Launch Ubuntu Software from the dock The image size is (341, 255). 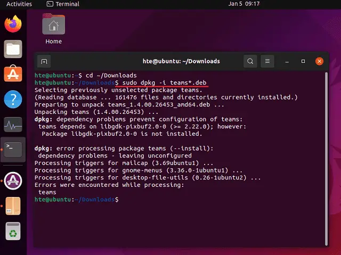(x=13, y=73)
